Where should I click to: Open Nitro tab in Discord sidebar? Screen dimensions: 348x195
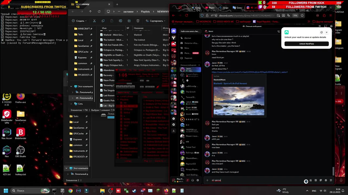190,48
